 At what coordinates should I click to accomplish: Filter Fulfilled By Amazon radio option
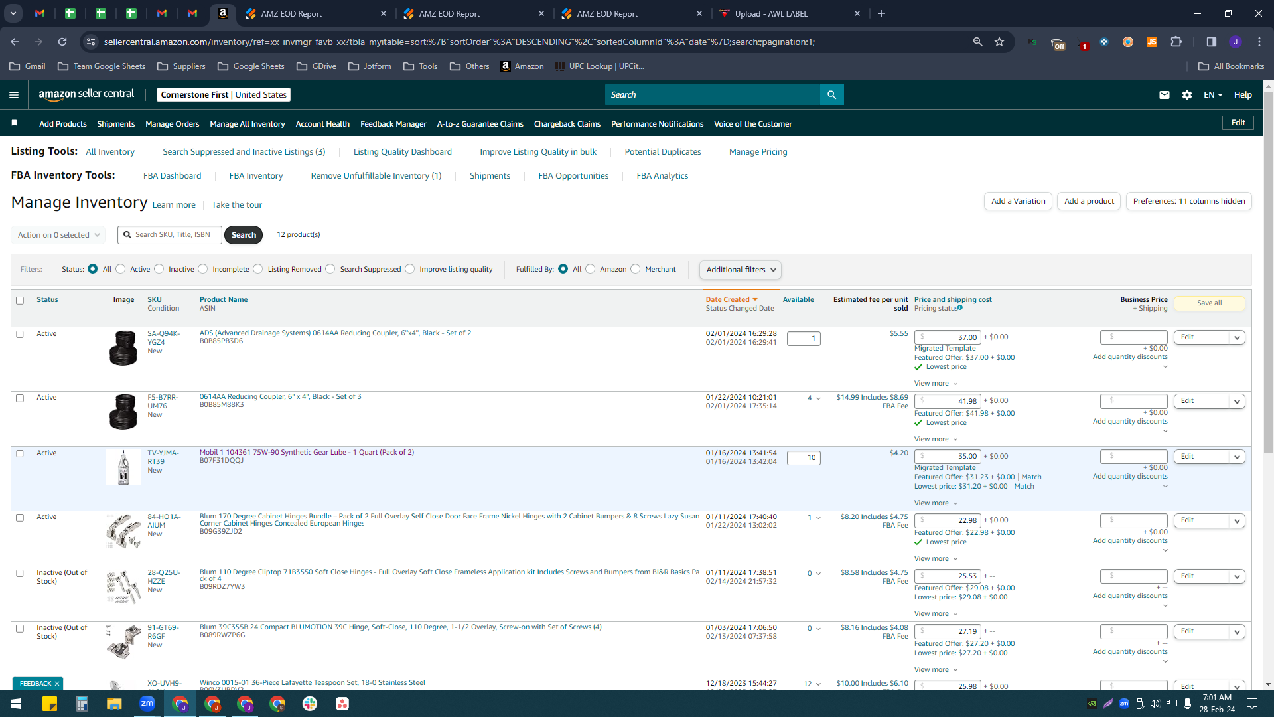pos(591,269)
